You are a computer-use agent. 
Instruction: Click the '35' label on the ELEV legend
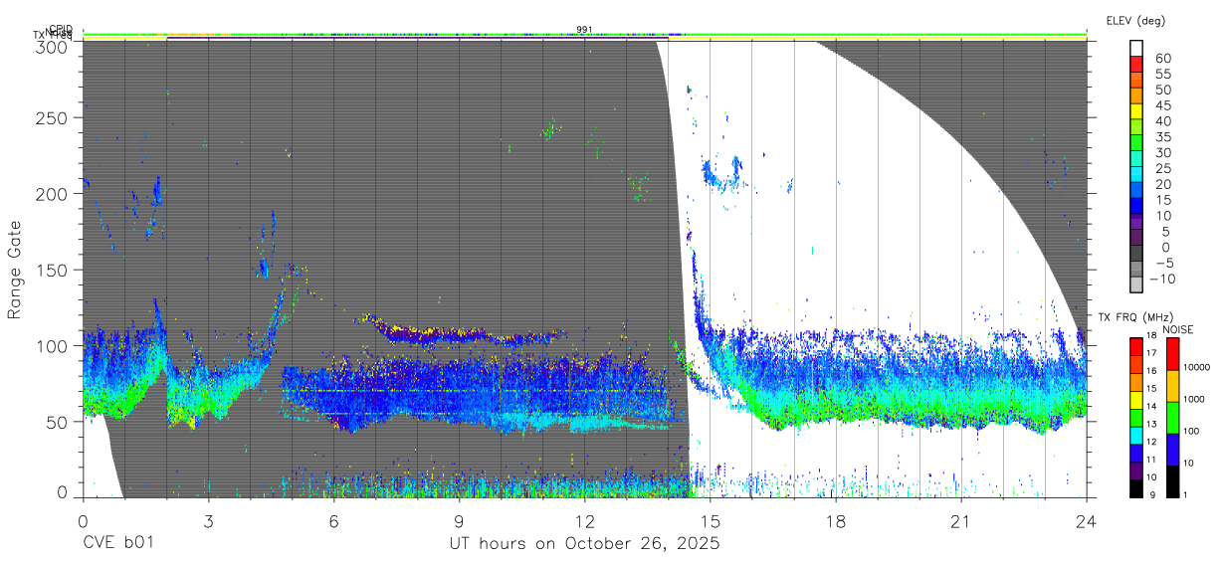click(x=1161, y=136)
